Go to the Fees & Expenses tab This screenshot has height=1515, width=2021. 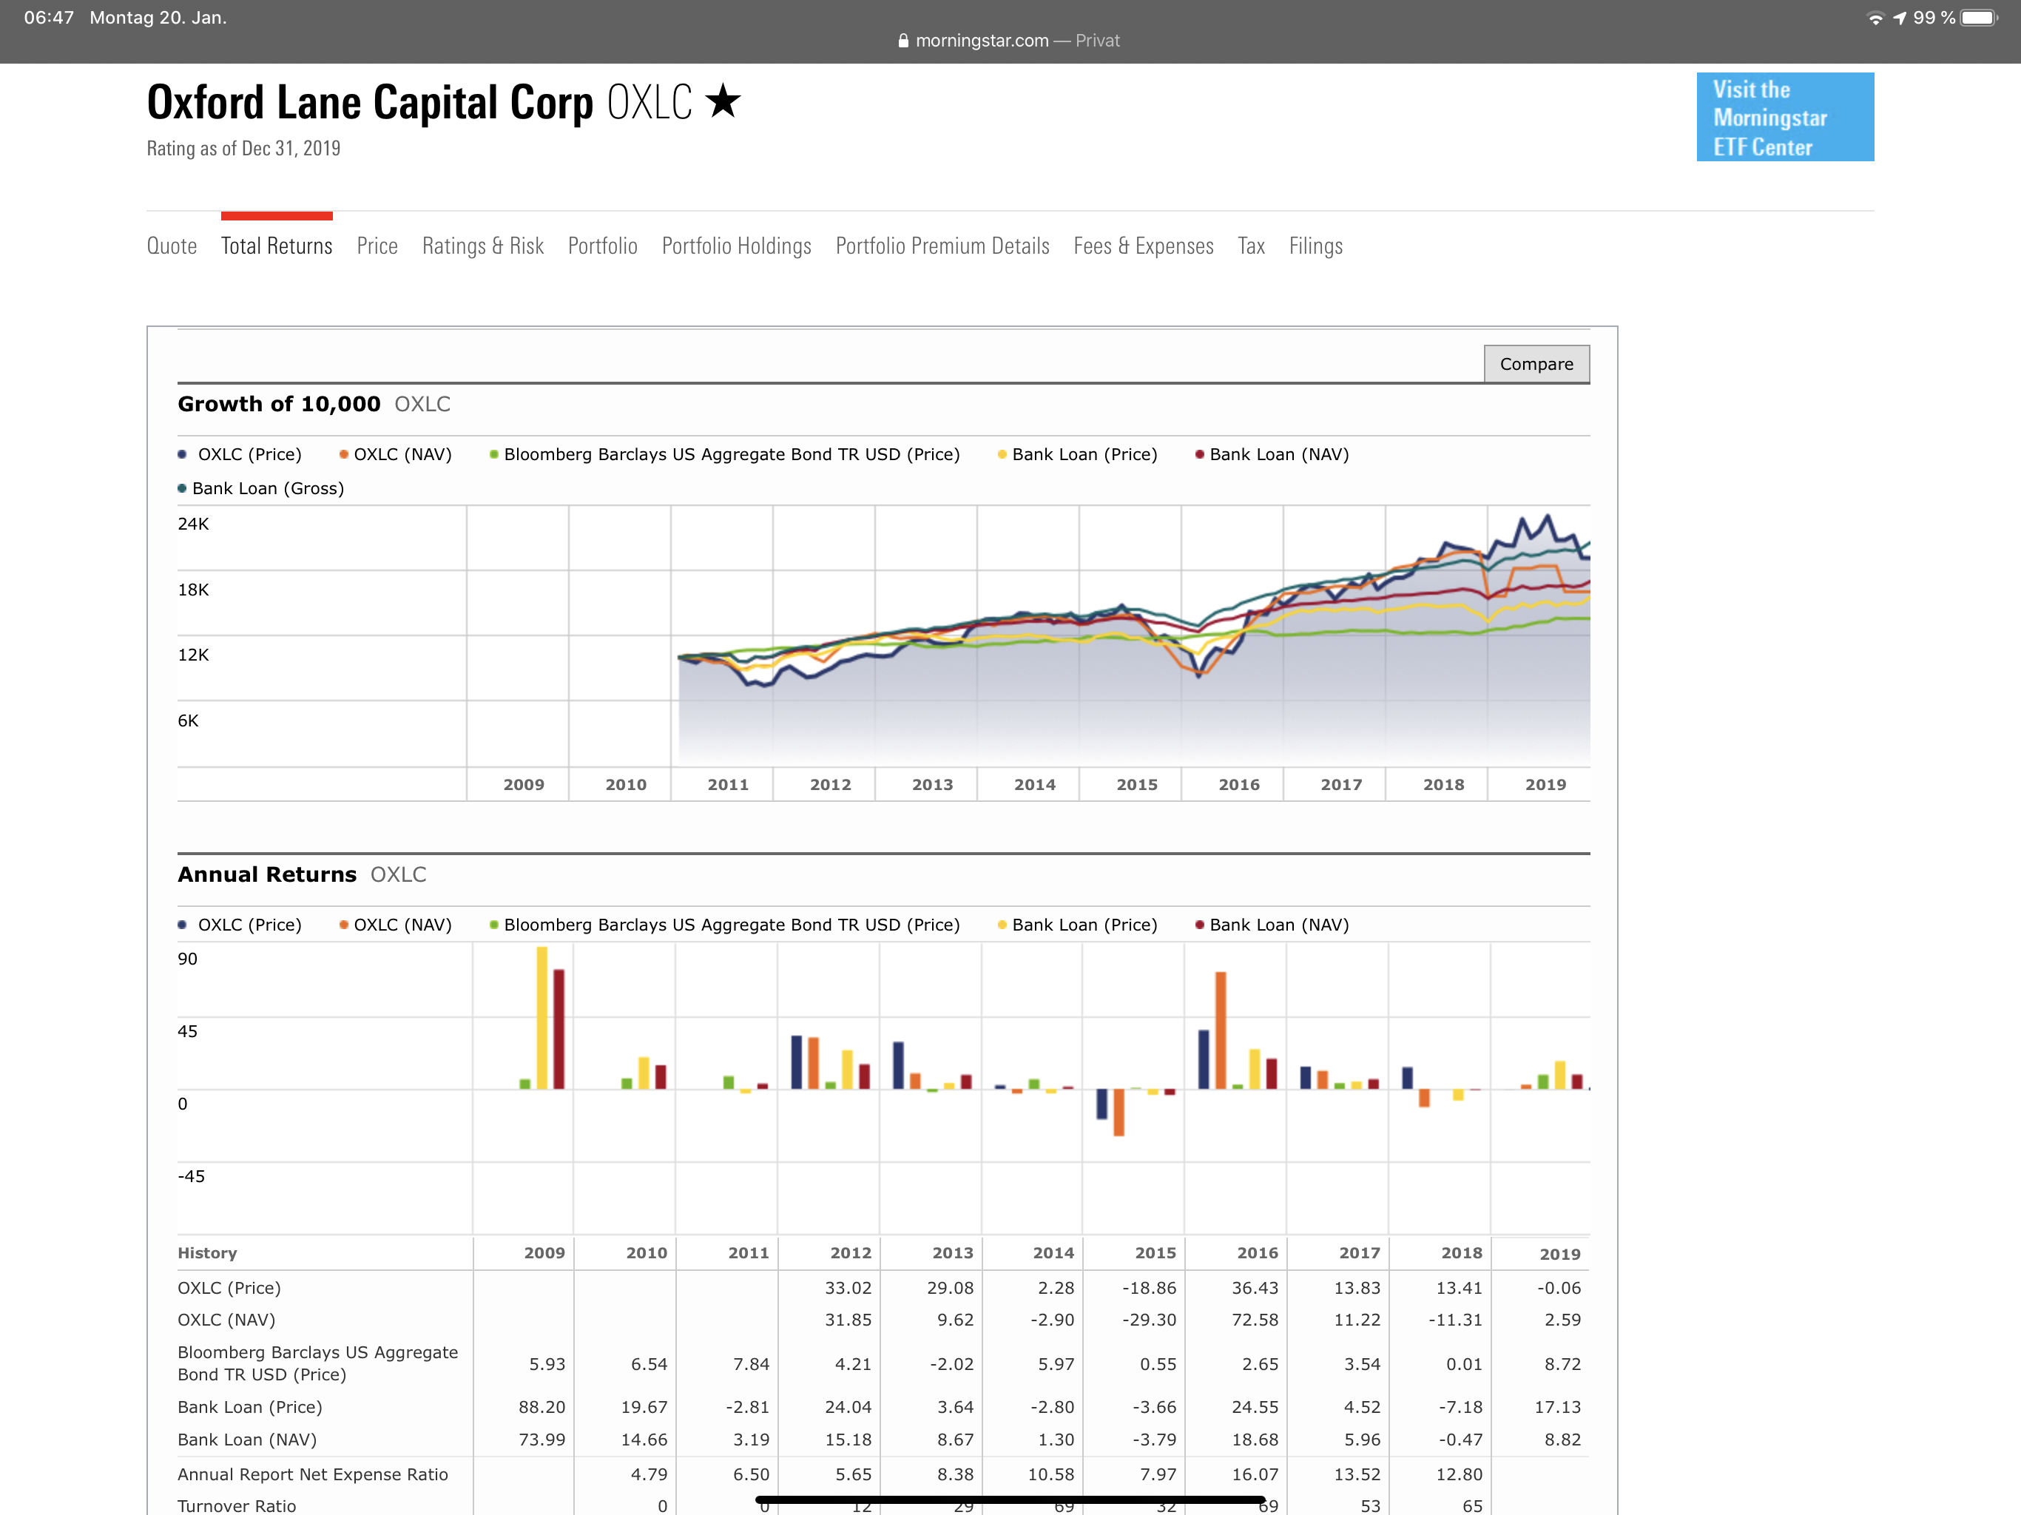coord(1143,246)
